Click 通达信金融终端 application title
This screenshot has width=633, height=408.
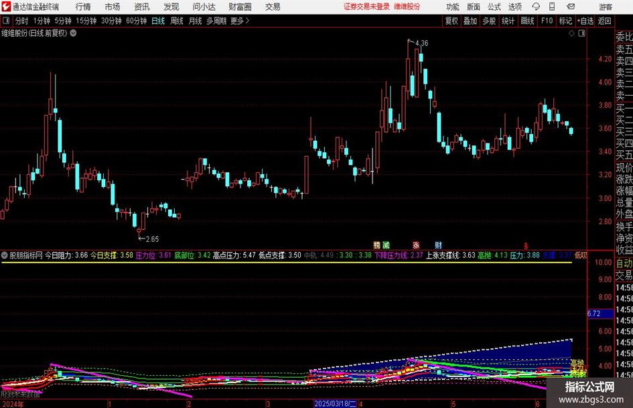click(x=36, y=7)
